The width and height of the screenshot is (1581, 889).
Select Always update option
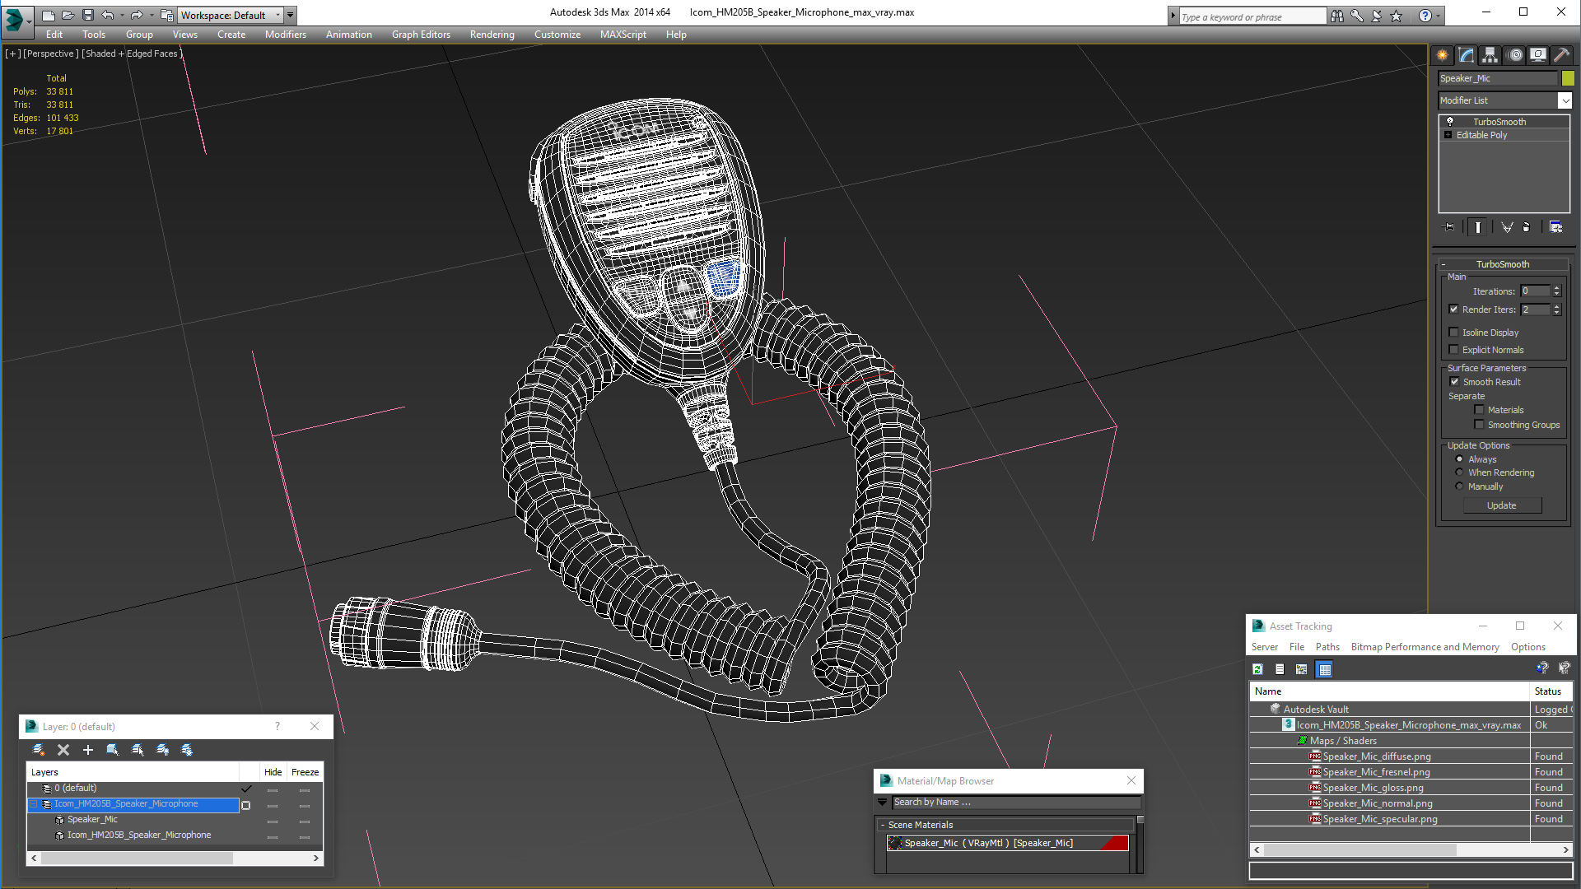1460,459
